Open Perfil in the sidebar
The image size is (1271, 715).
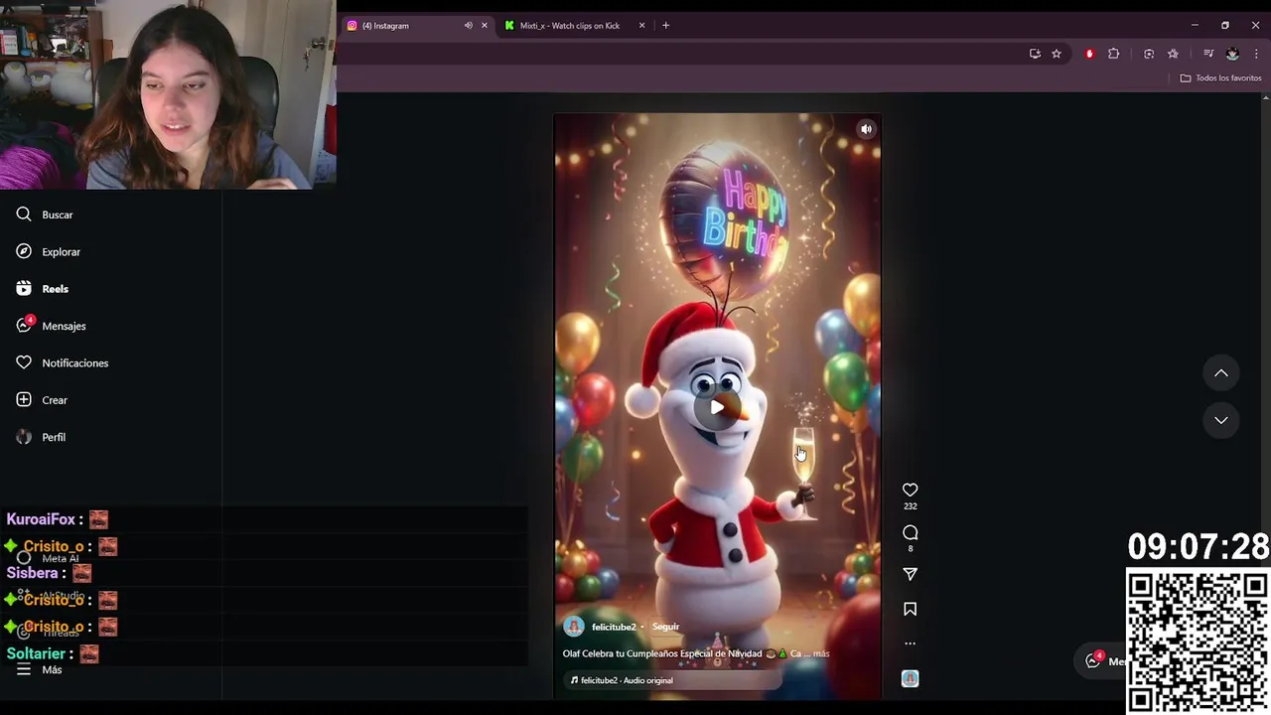click(41, 437)
